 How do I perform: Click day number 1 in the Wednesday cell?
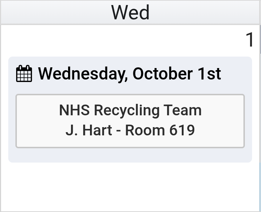pos(250,40)
